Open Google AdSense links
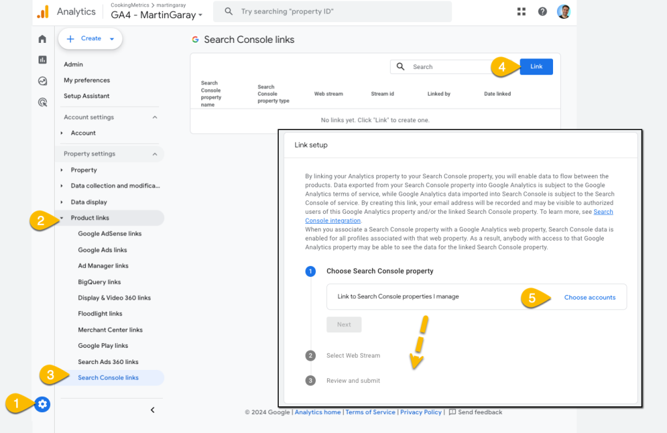 click(109, 234)
